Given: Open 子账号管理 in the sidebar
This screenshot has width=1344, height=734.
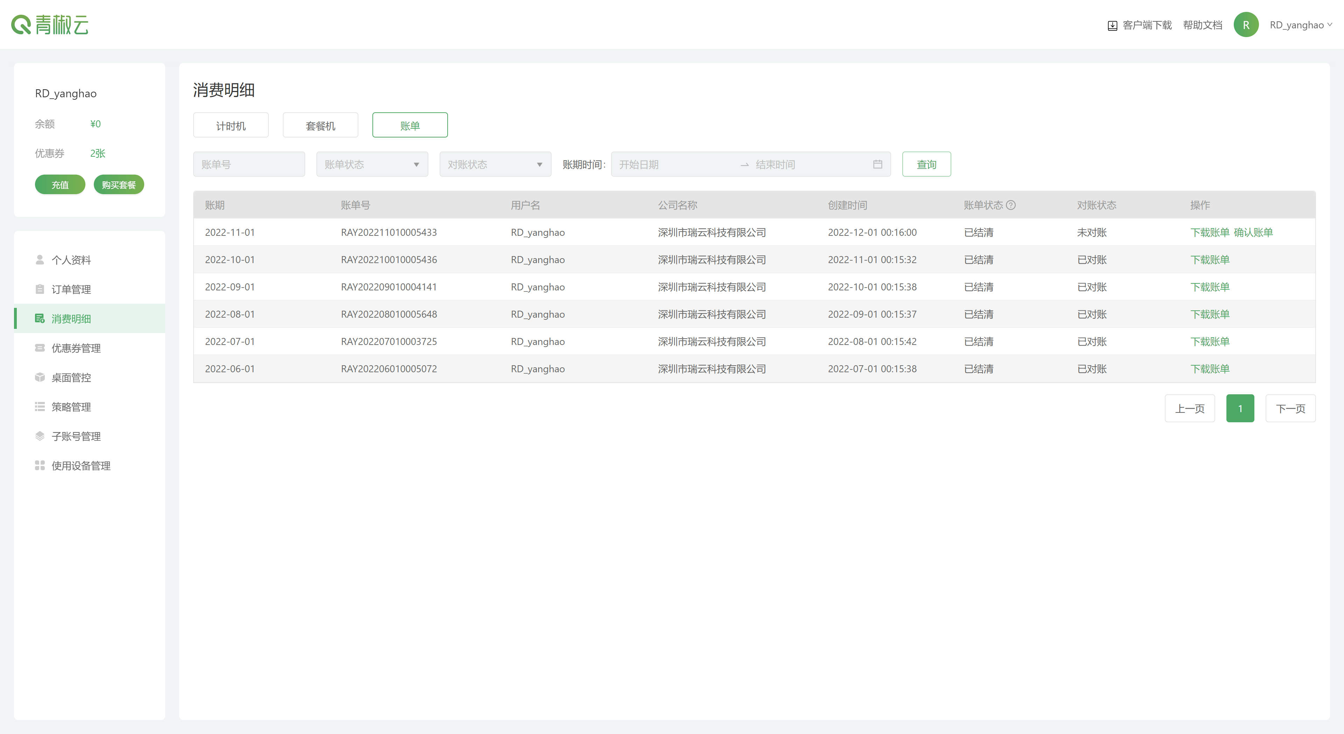Looking at the screenshot, I should tap(90, 436).
